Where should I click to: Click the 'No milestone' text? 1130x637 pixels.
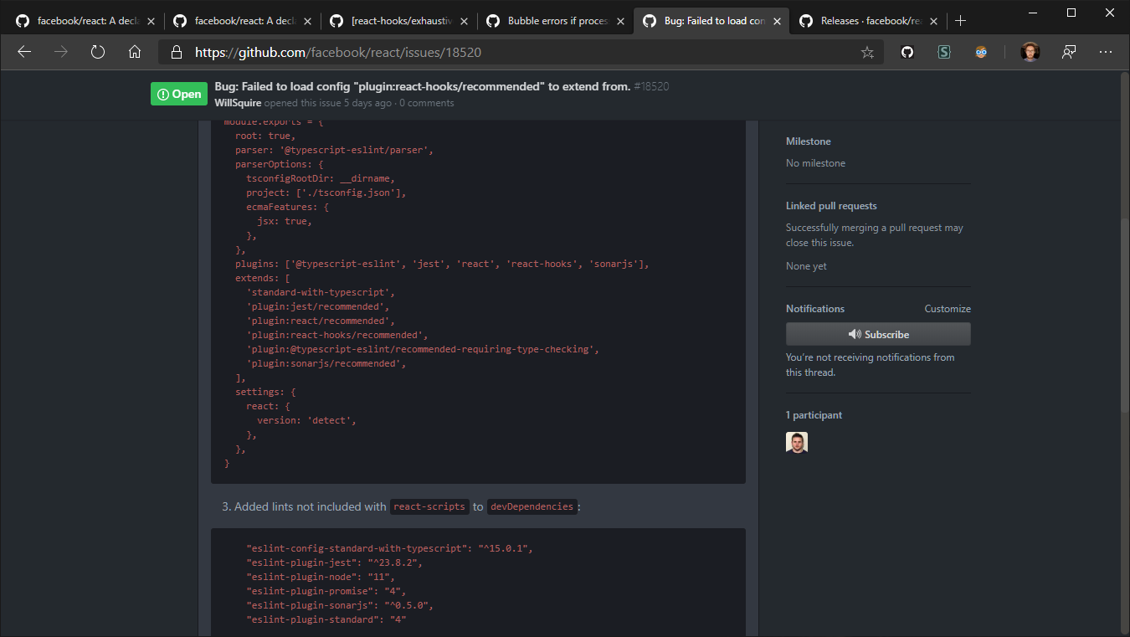[815, 163]
